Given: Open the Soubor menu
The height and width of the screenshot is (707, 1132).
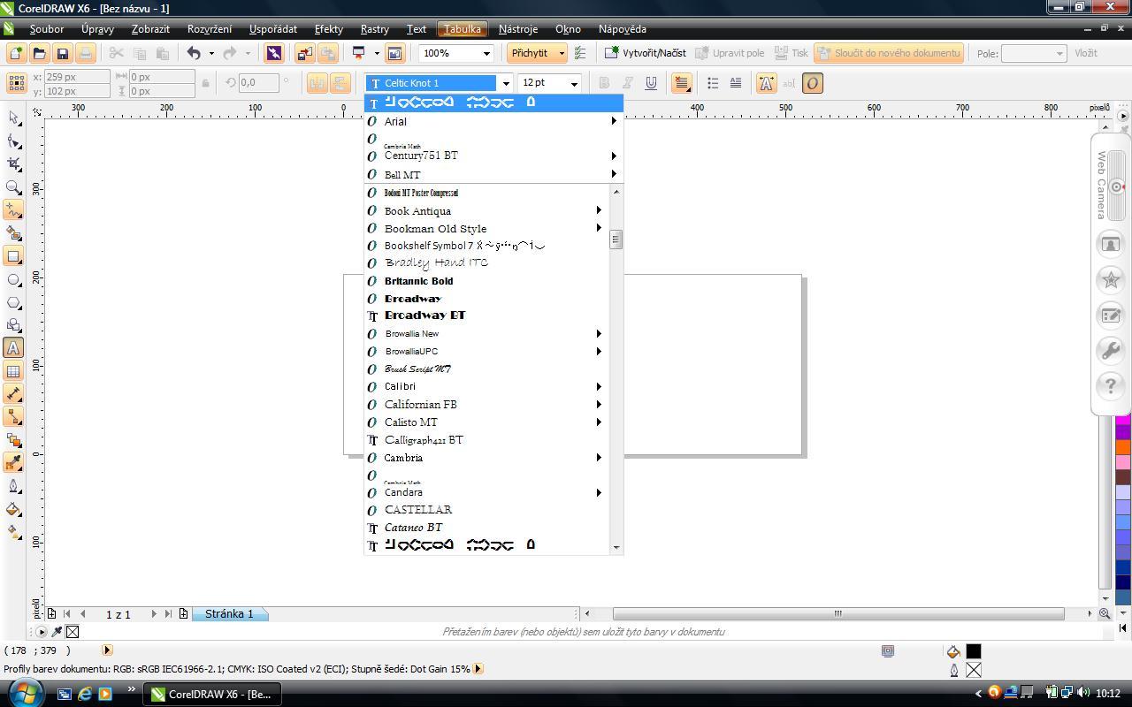Looking at the screenshot, I should pyautogui.click(x=47, y=29).
